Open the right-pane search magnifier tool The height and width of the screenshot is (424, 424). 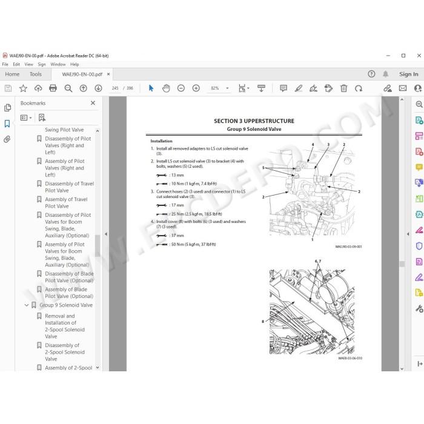coord(419,104)
